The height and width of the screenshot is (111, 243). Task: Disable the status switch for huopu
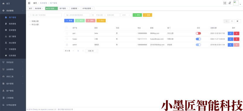[198, 39]
